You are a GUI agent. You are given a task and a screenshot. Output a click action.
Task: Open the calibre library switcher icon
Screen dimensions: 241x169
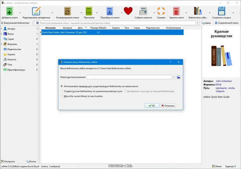click(198, 11)
